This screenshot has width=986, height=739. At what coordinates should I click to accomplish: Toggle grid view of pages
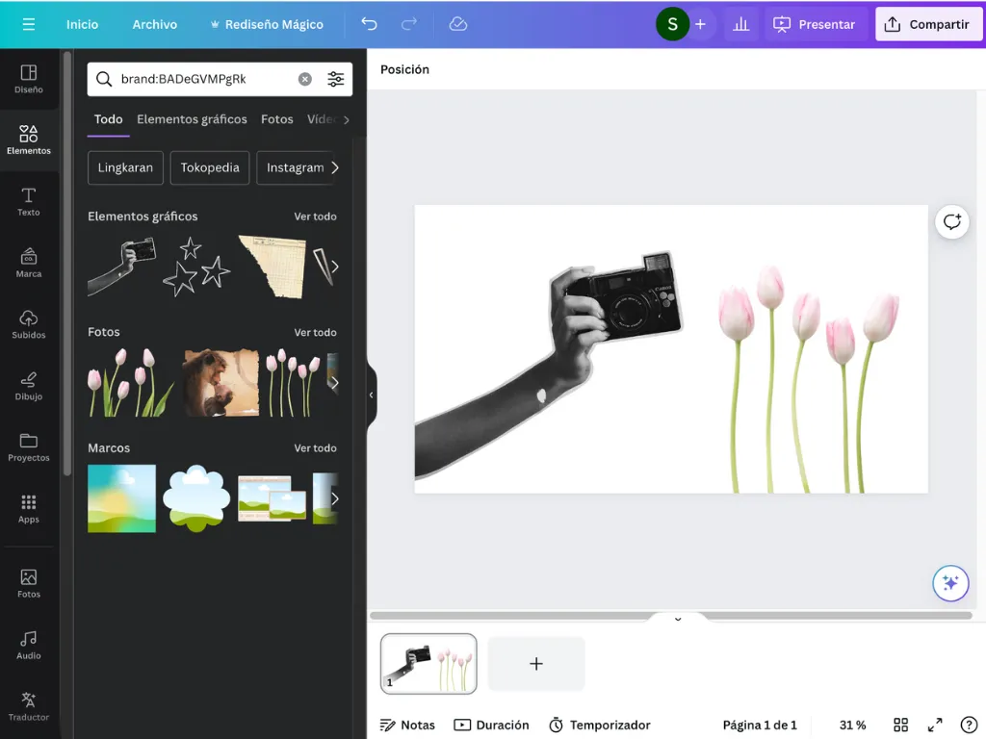click(x=900, y=725)
